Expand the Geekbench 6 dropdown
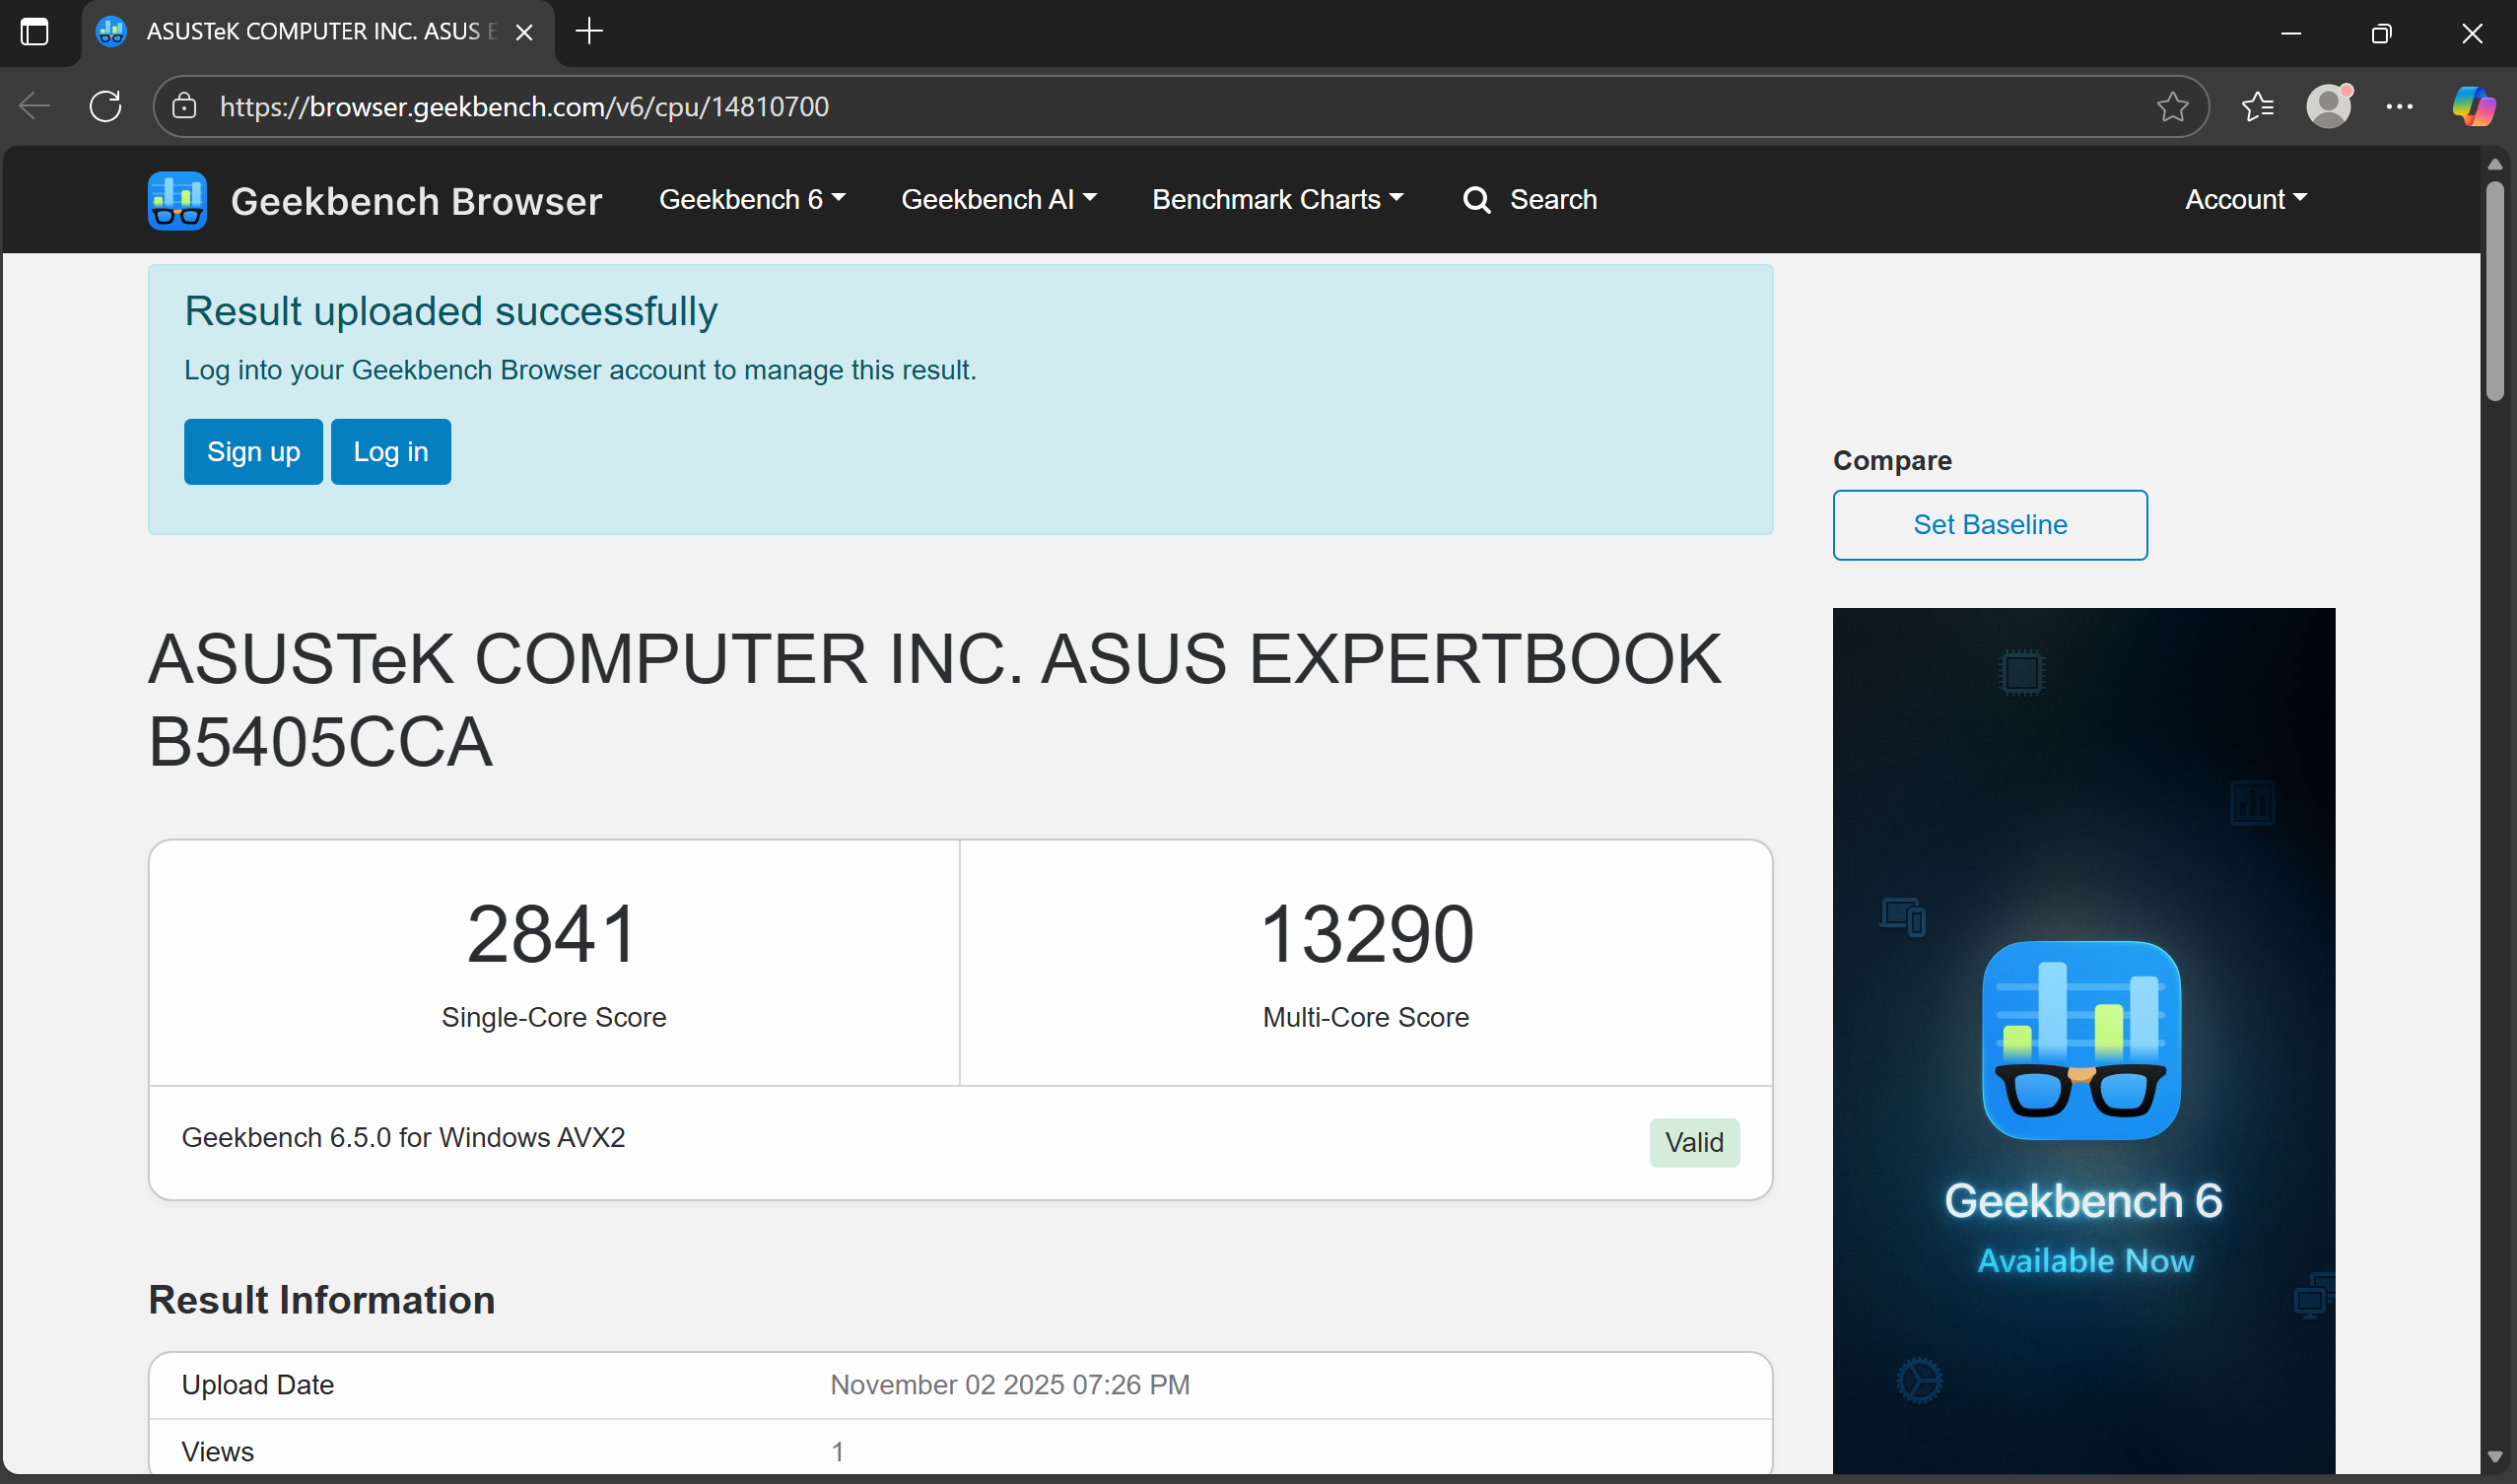This screenshot has width=2517, height=1484. tap(751, 200)
